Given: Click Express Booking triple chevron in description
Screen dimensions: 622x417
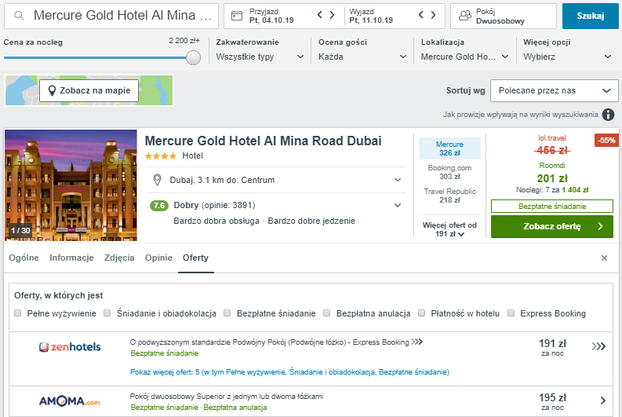Looking at the screenshot, I should (417, 342).
